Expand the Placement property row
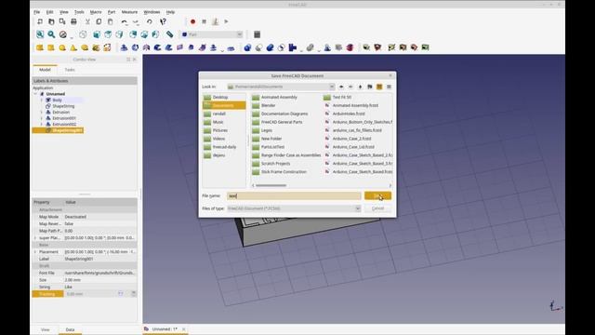 pyautogui.click(x=35, y=252)
